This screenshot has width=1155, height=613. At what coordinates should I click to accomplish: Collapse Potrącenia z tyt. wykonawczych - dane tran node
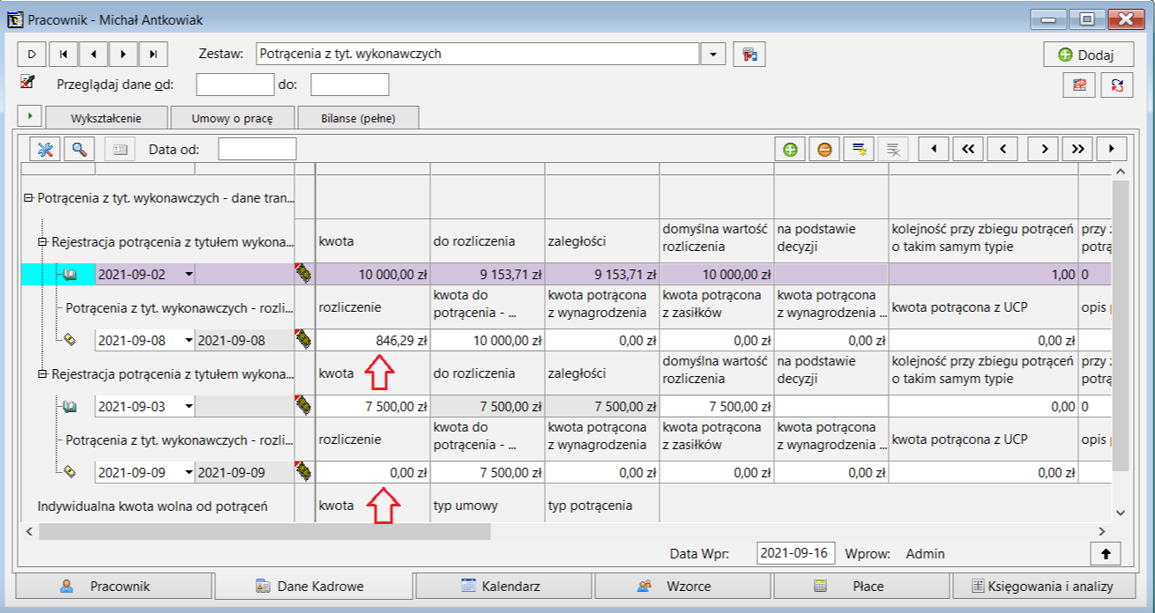coord(29,199)
